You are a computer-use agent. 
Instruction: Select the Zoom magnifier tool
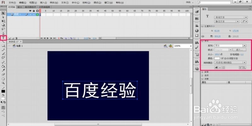[3, 83]
